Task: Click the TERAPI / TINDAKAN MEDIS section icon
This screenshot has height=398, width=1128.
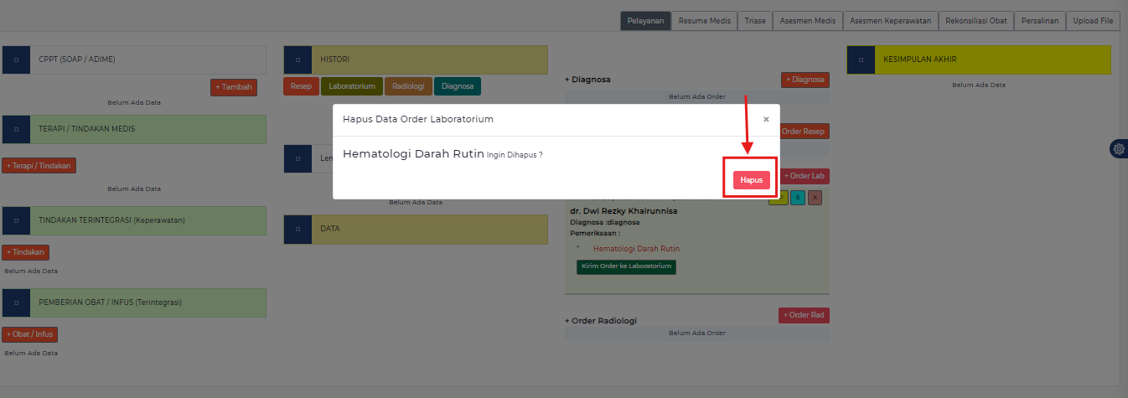Action: click(16, 129)
